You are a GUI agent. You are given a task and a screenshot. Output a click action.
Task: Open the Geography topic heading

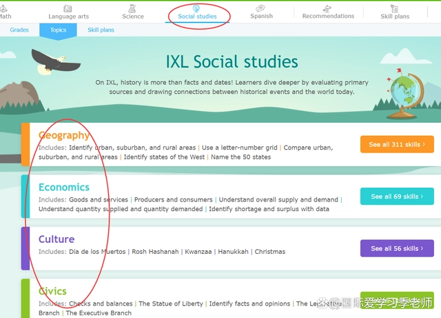64,135
